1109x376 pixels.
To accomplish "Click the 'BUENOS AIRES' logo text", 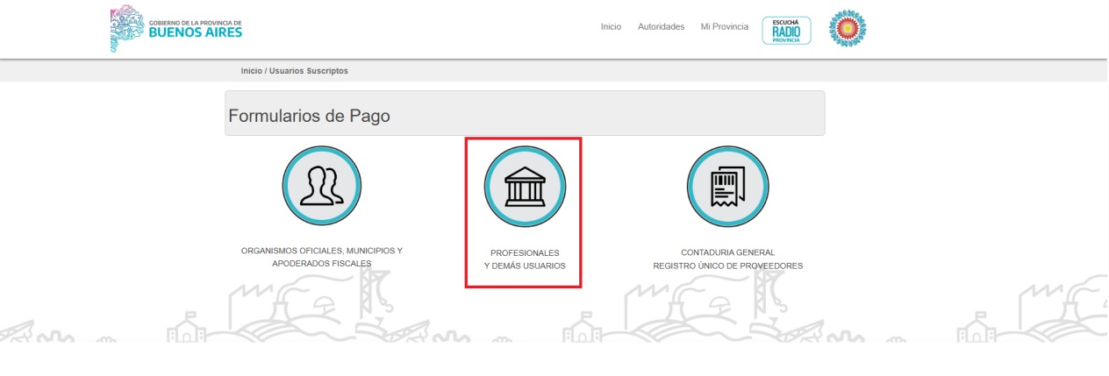I will click(x=196, y=33).
